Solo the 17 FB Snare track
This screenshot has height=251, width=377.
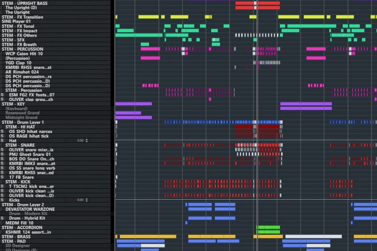pos(3,177)
